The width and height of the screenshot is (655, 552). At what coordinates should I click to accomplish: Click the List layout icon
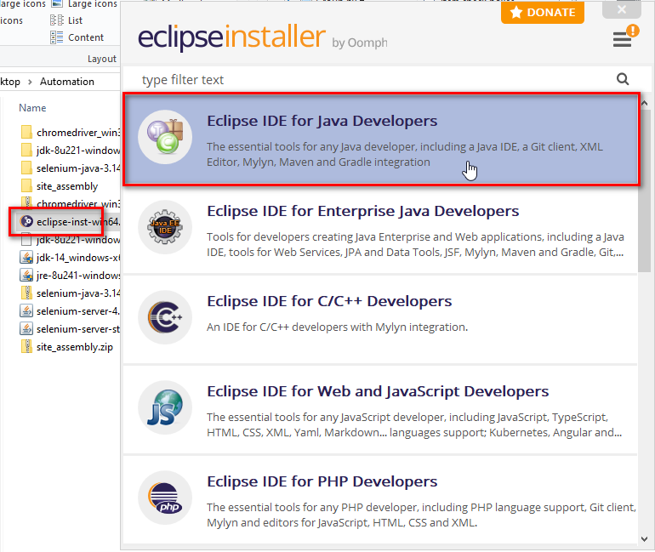point(56,20)
